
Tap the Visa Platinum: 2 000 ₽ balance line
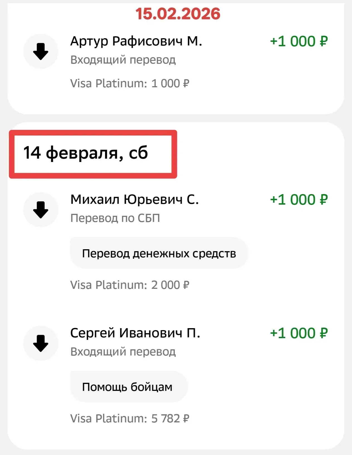coord(129,285)
